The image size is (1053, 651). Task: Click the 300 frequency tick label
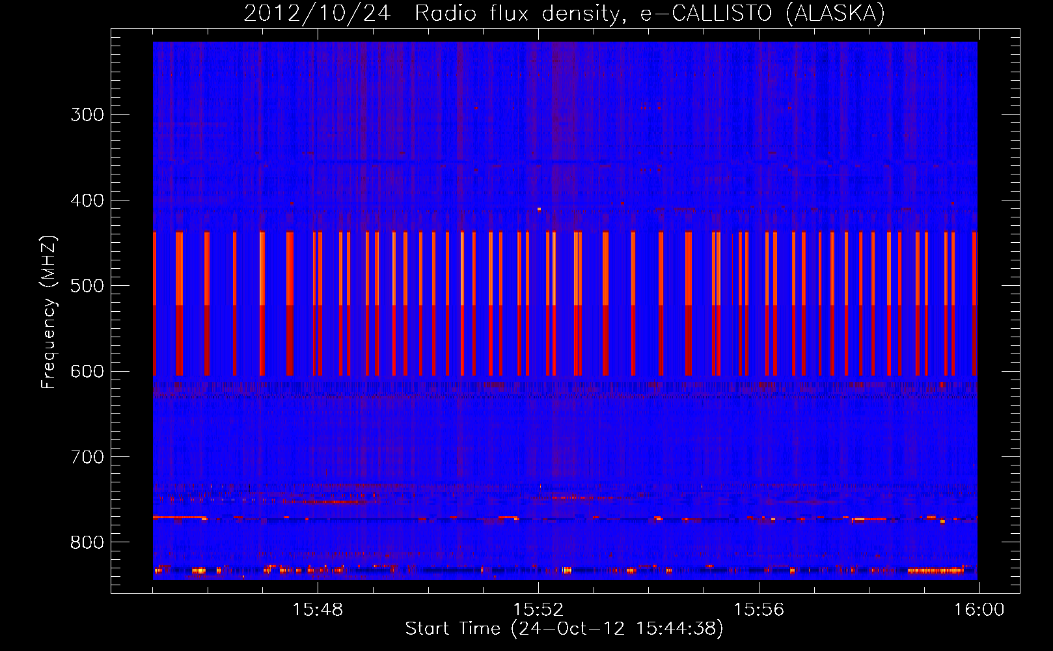[x=87, y=115]
